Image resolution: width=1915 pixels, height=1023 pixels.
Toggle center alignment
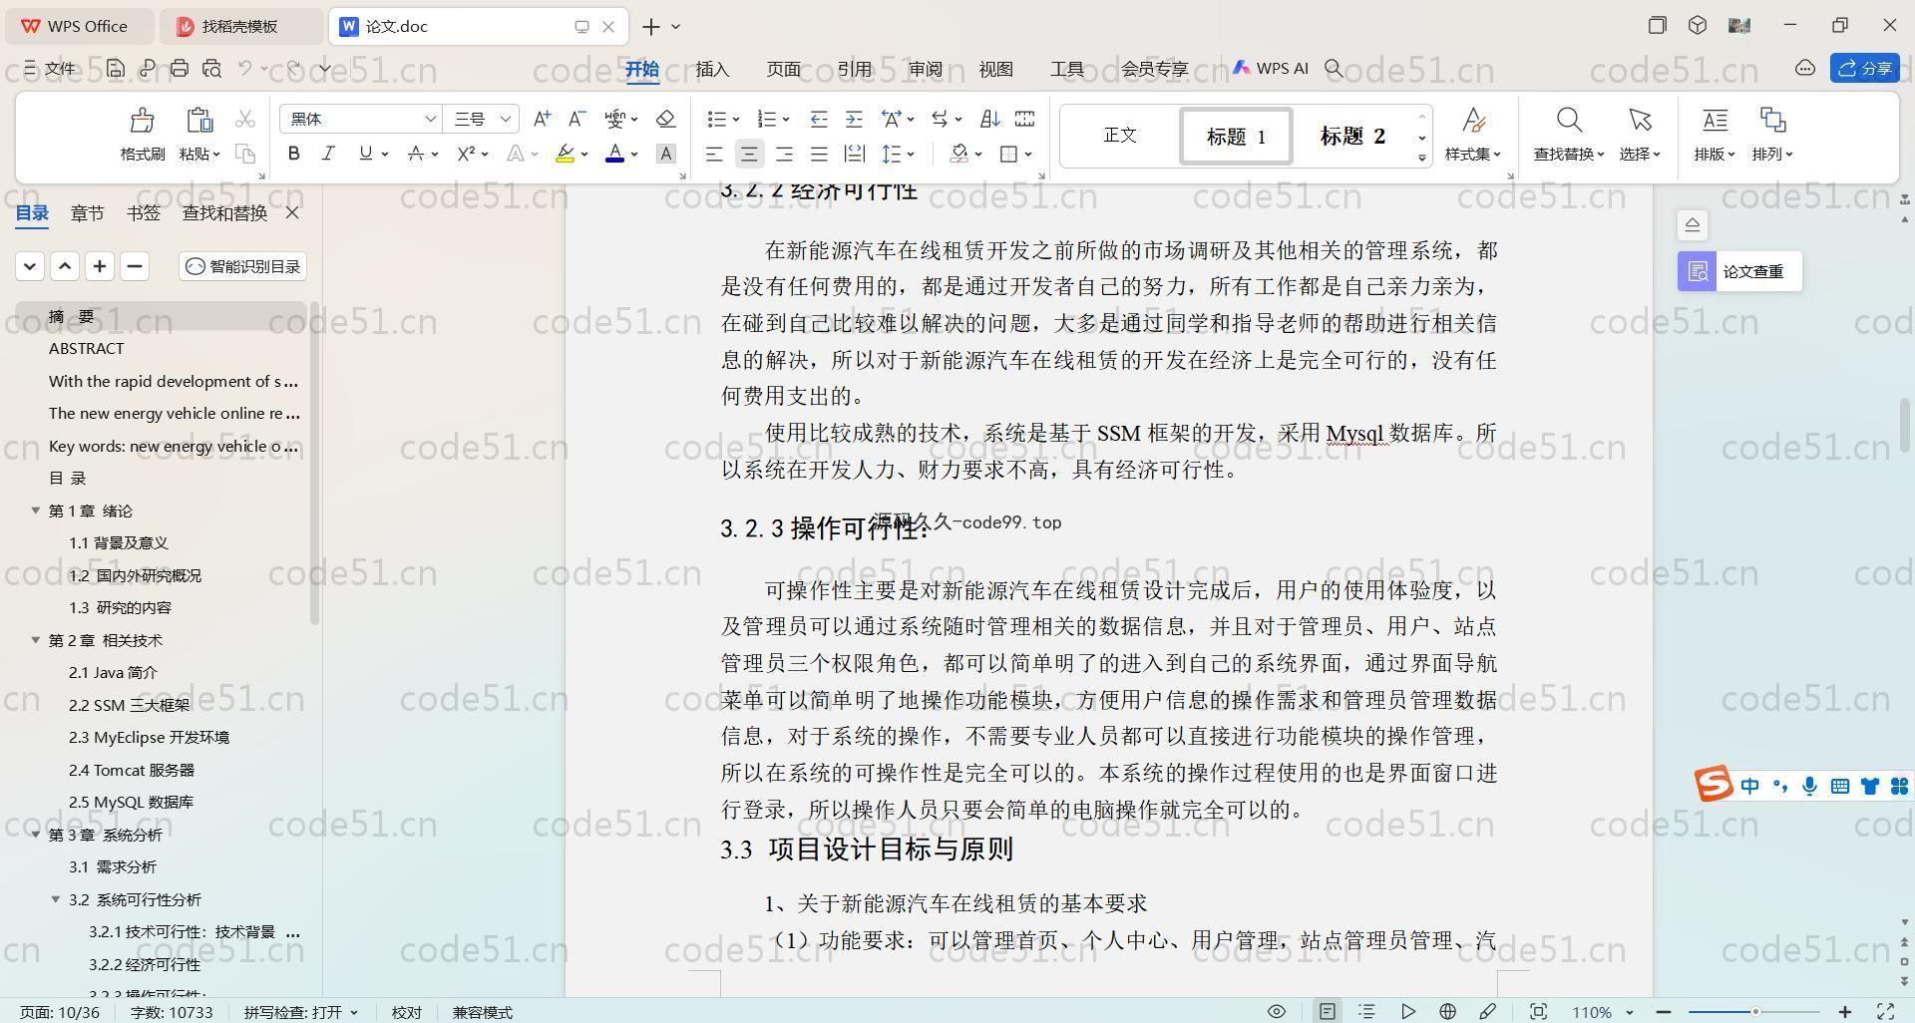[x=749, y=154]
